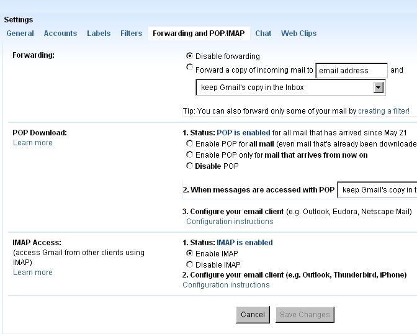
Task: Open IMAP Configuration instructions link
Action: pyautogui.click(x=226, y=285)
